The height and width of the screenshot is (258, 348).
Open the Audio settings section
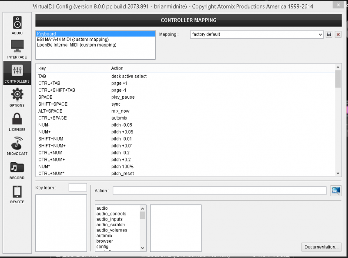tap(17, 25)
